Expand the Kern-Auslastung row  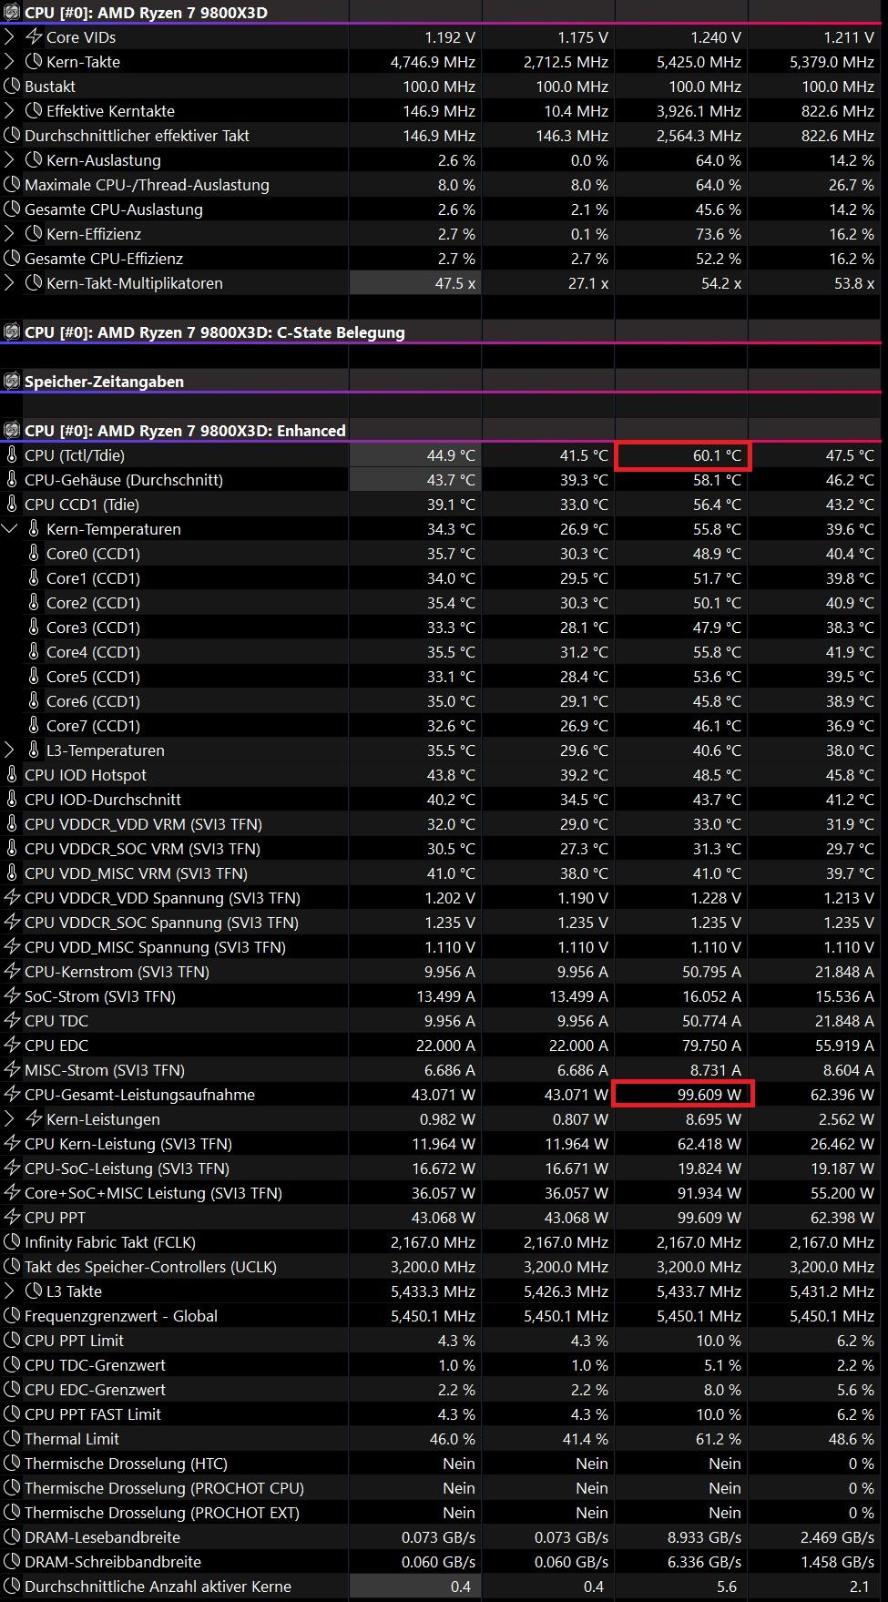[x=10, y=160]
